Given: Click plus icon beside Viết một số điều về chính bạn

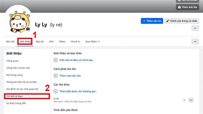Looking at the screenshot, I should (x=56, y=60).
